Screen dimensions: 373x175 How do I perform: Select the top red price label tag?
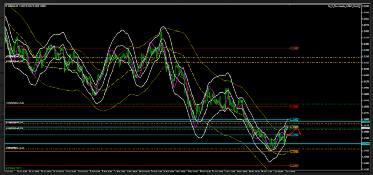tap(294, 48)
